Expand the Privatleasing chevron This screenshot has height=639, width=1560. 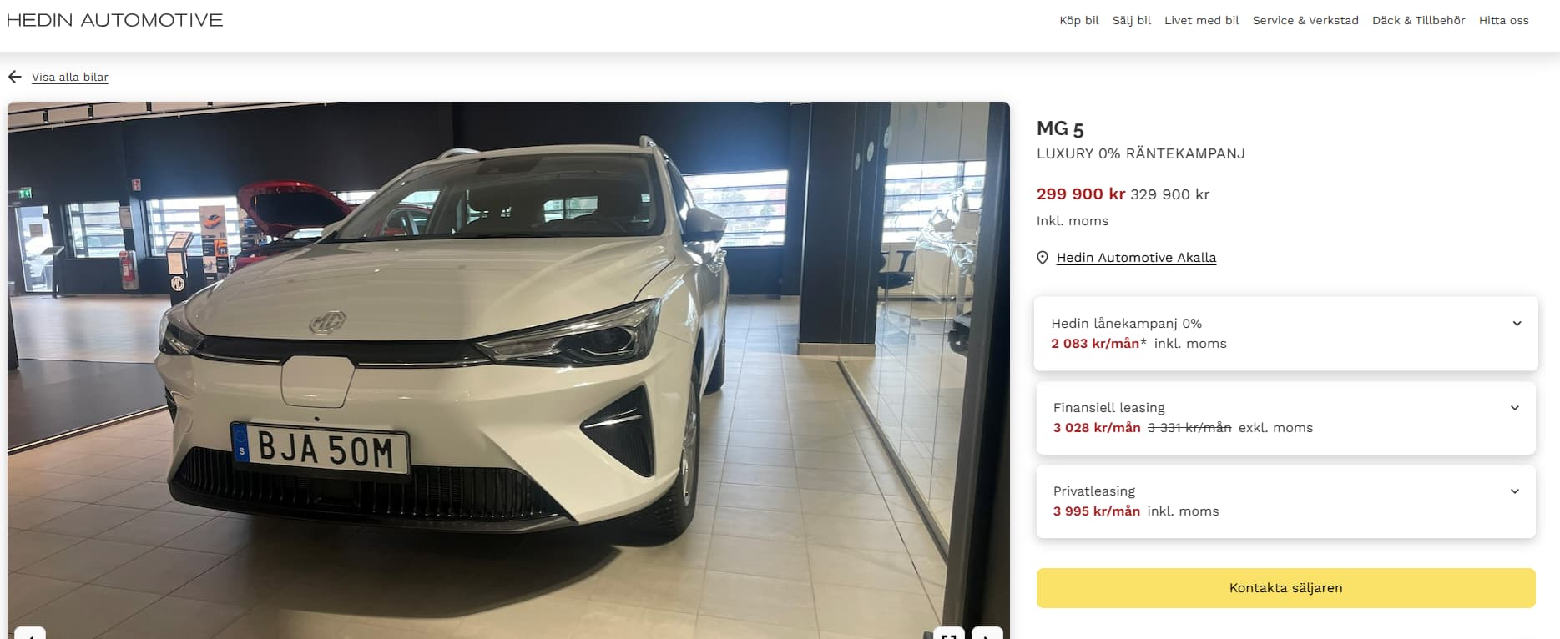(1515, 491)
